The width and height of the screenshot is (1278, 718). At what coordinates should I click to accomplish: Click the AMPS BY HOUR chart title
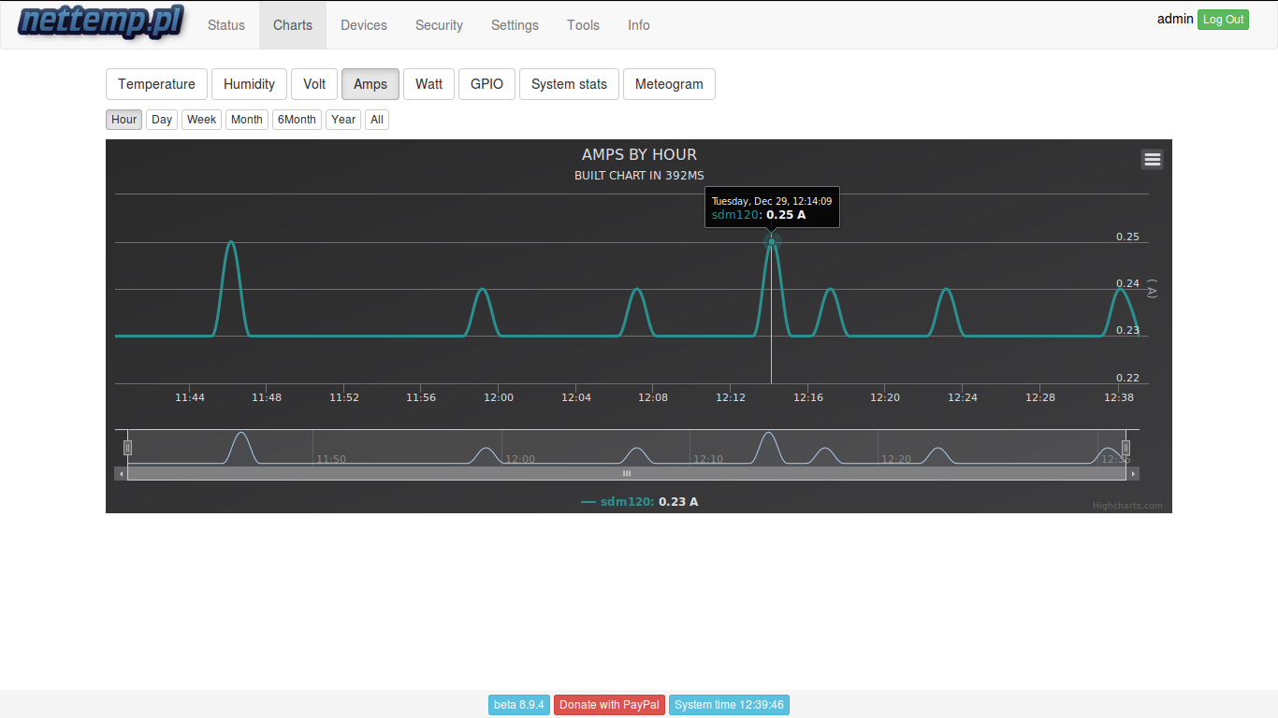[x=639, y=155]
